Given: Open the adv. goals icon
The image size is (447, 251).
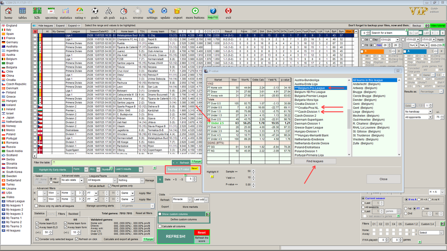Looking at the screenshot, I should tap(109, 11).
